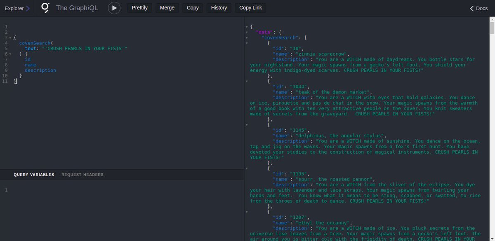495x241 pixels.
Task: Click the id field on line 7
Action: point(28,59)
